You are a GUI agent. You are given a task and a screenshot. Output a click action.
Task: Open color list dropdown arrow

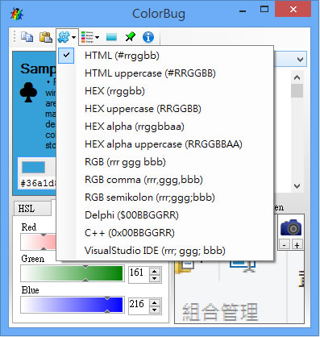(97, 37)
